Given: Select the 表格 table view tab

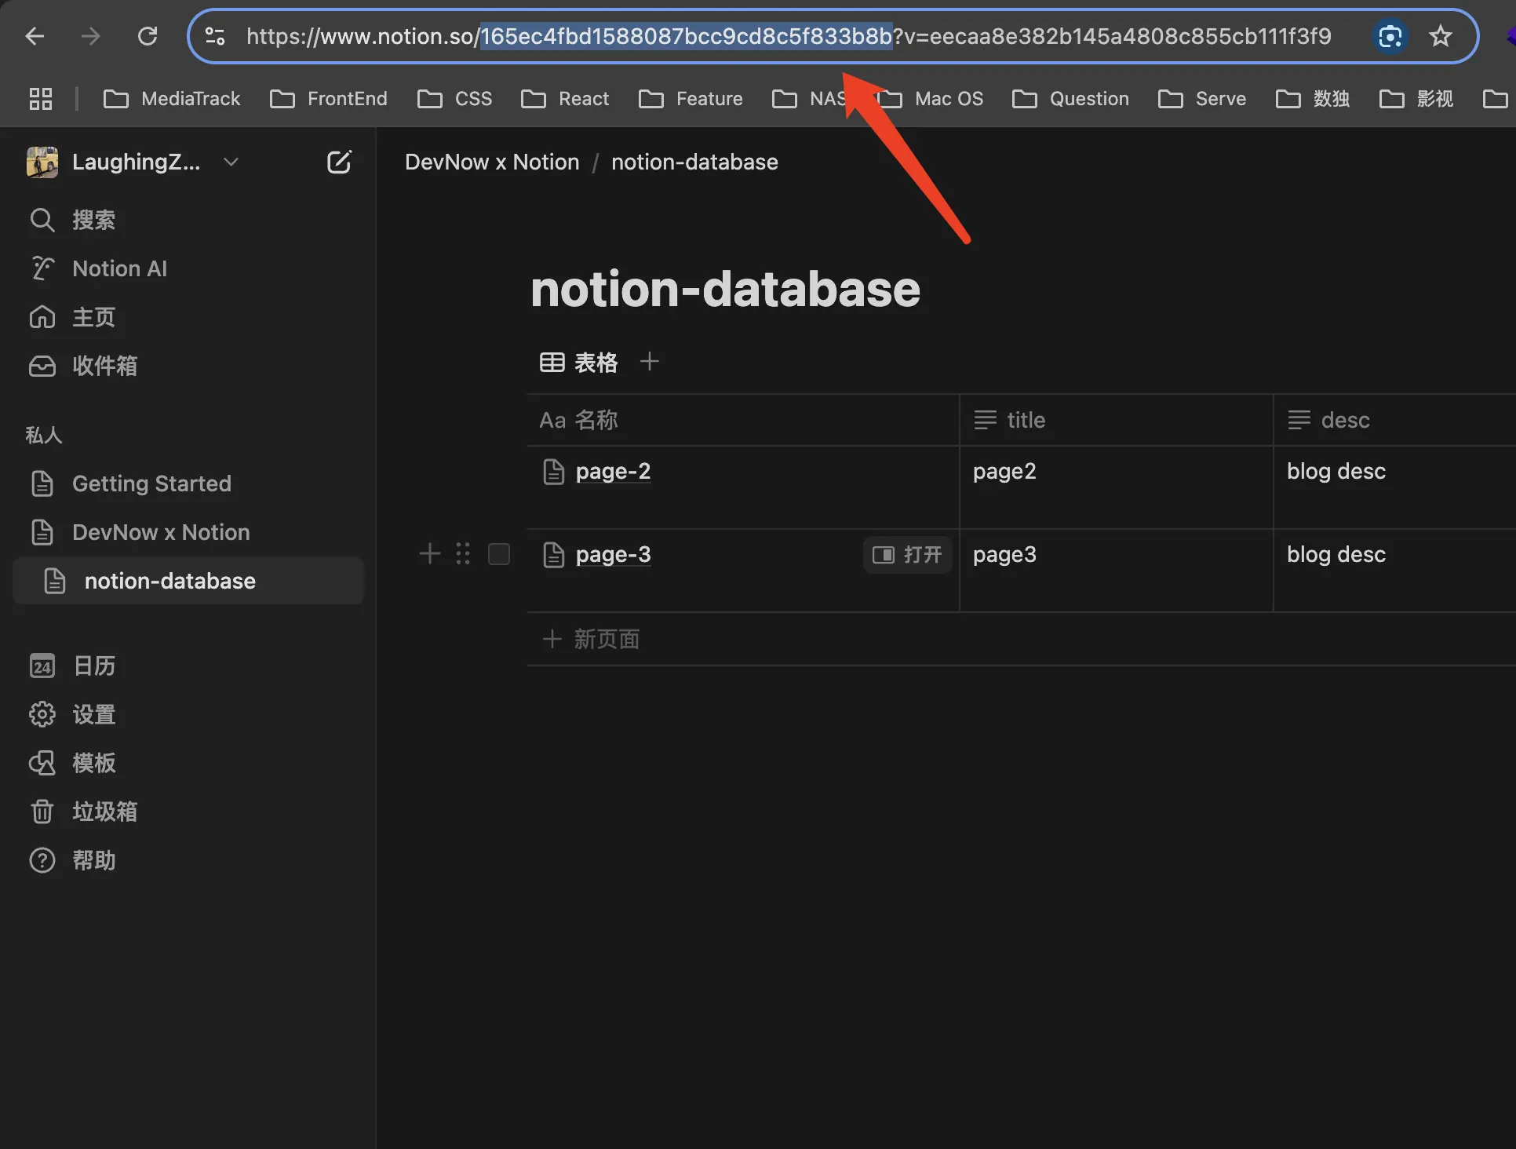Looking at the screenshot, I should point(580,363).
